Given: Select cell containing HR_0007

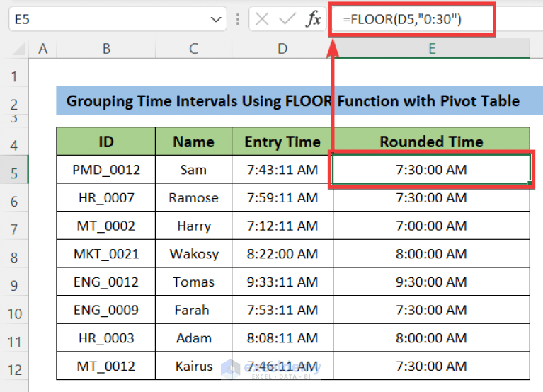Looking at the screenshot, I should click(x=106, y=197).
